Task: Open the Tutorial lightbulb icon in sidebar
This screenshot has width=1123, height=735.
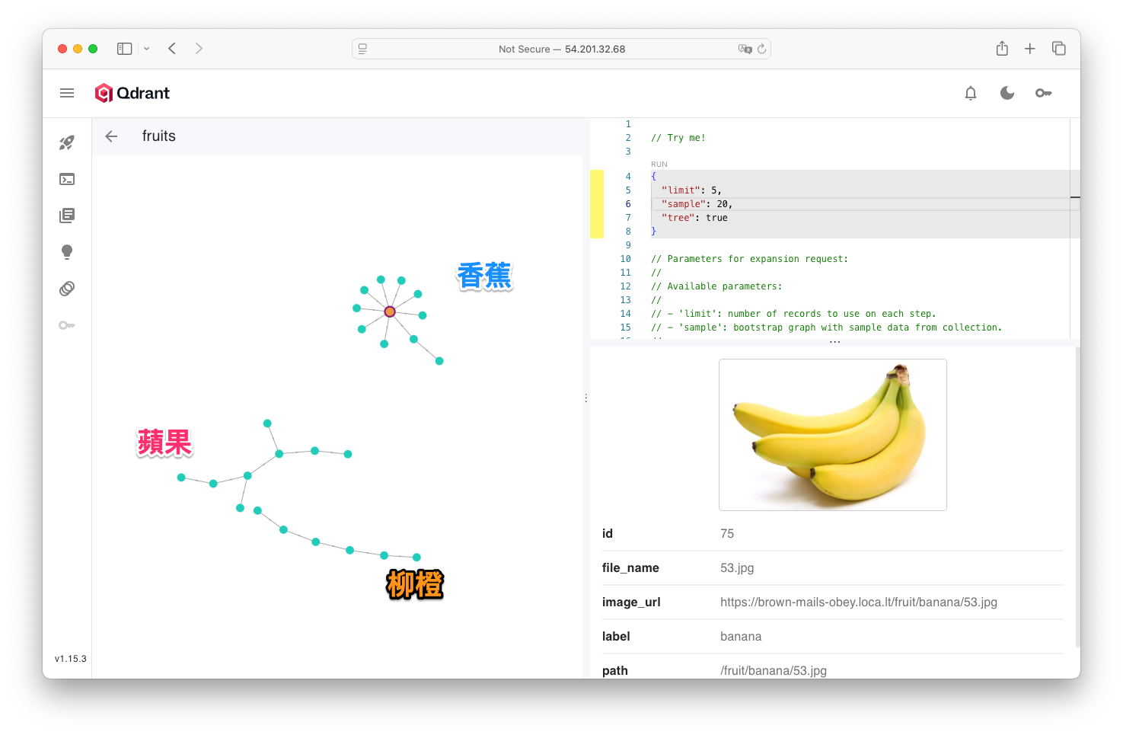Action: tap(67, 252)
